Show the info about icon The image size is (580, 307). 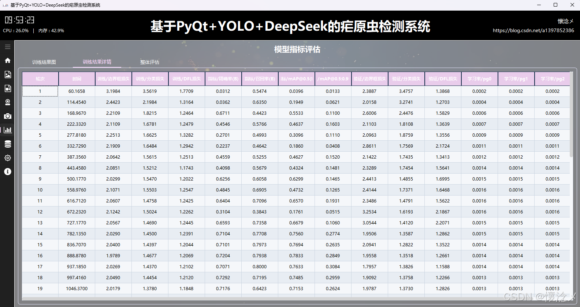(7, 172)
